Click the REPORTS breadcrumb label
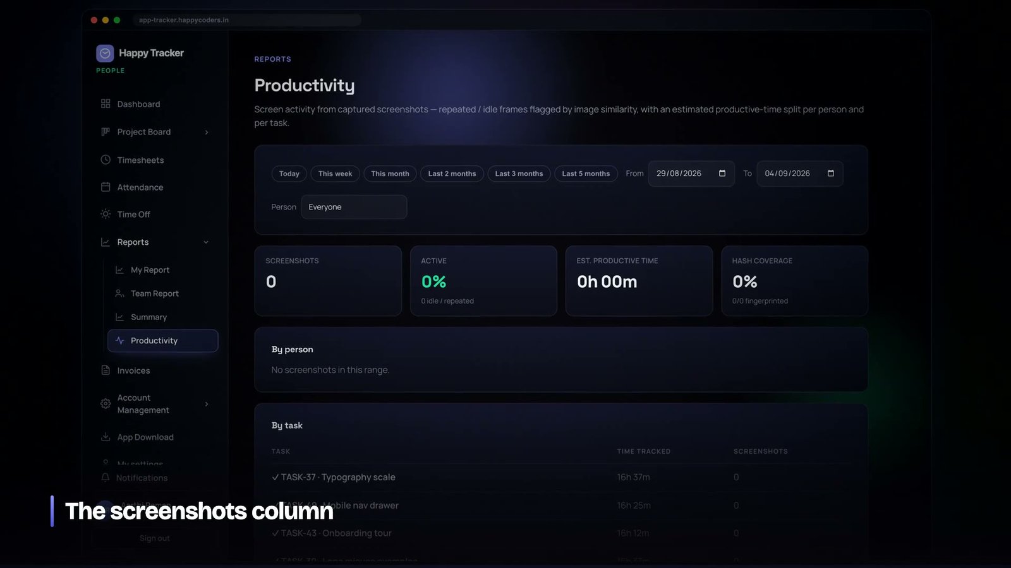Screen dimensions: 1011x568 click(x=272, y=59)
